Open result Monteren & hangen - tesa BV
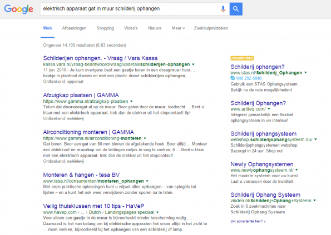This screenshot has width=331, height=235. tap(81, 174)
